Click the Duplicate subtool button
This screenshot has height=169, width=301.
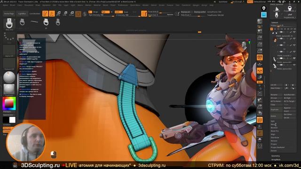[x=277, y=109]
